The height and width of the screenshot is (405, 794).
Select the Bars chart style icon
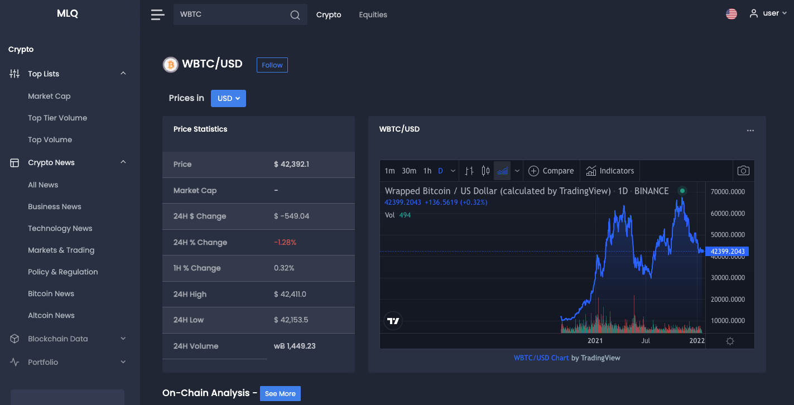point(469,171)
